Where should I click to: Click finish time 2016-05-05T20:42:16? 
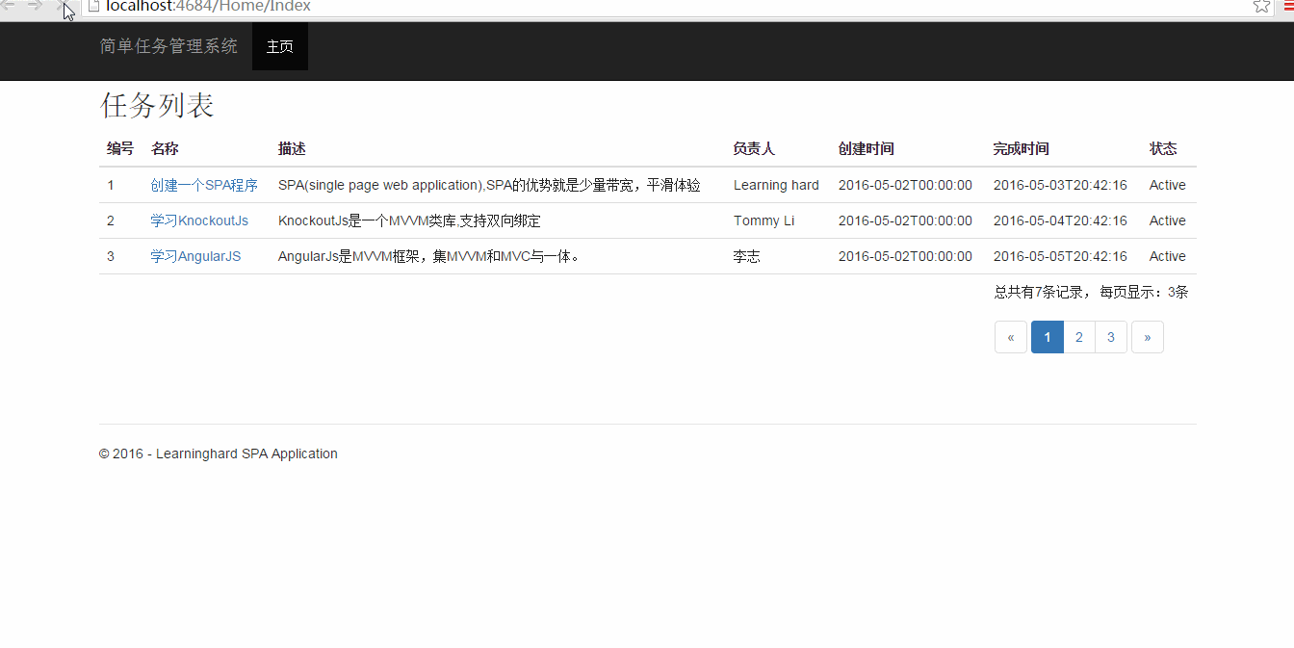point(1060,256)
